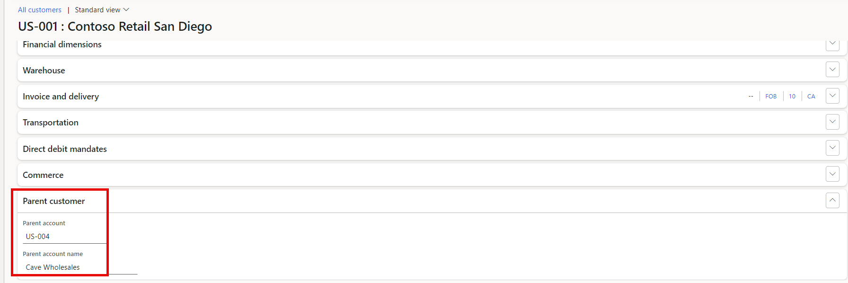Click the CA summary value
The image size is (848, 283).
tap(811, 97)
